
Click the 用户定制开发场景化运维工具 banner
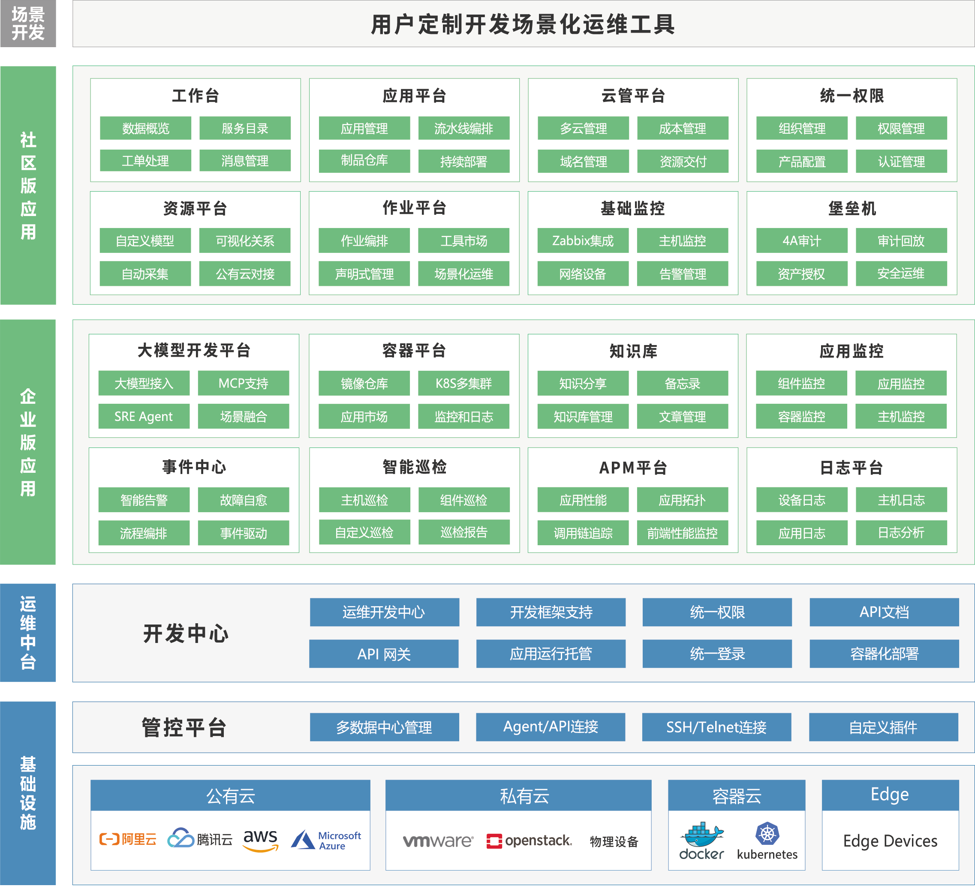point(523,24)
